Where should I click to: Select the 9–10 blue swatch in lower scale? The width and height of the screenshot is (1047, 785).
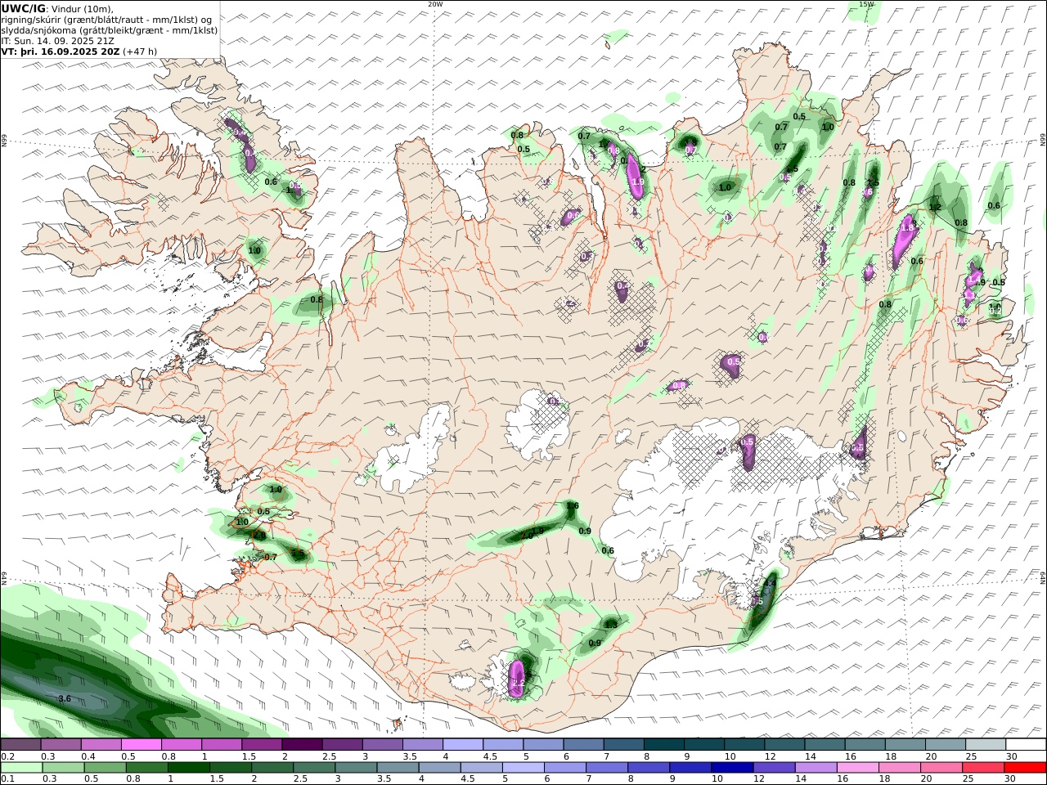click(690, 768)
